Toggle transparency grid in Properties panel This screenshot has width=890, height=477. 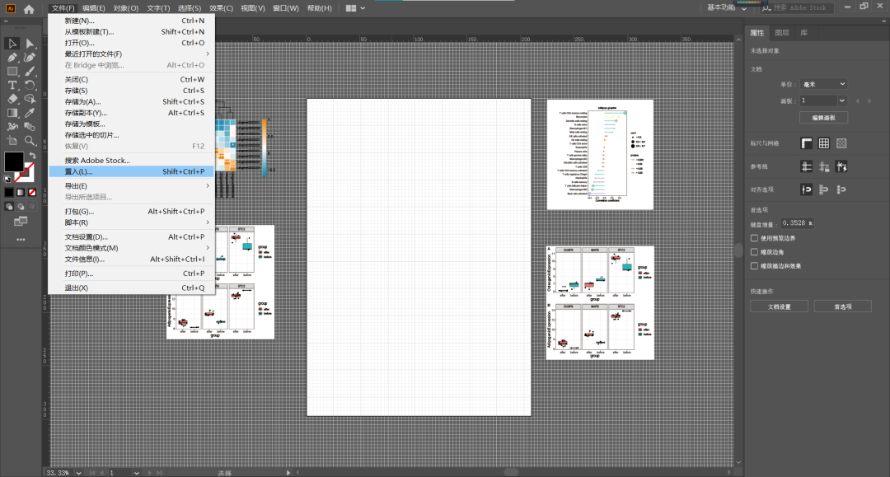841,143
